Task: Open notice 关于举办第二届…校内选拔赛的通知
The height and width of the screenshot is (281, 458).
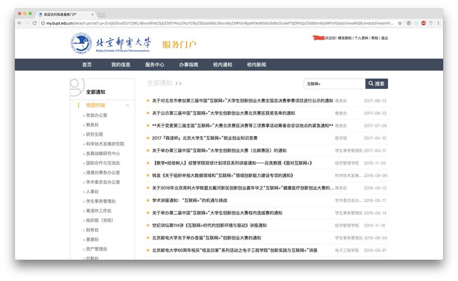Action: (217, 213)
